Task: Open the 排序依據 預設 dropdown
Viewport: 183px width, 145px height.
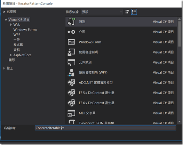Action: click(x=102, y=12)
